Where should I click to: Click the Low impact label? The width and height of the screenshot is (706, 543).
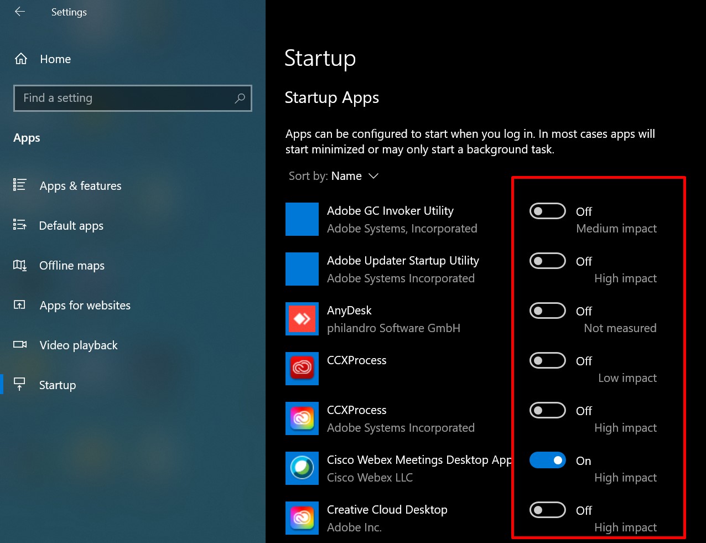tap(627, 378)
